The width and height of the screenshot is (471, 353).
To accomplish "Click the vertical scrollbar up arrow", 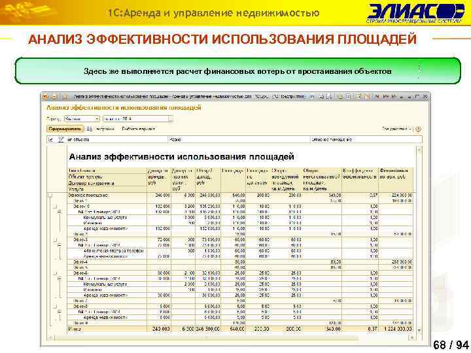I will tap(419, 149).
